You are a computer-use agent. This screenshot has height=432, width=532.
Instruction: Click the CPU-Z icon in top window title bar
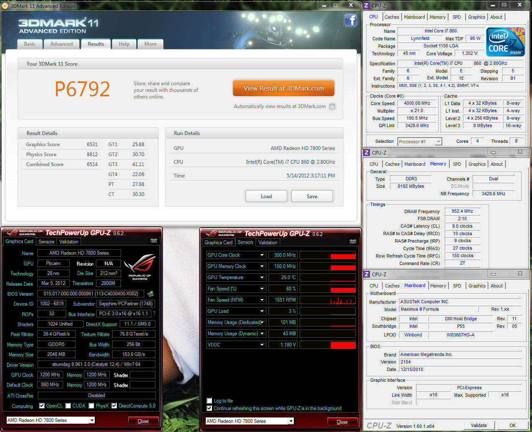pos(367,5)
